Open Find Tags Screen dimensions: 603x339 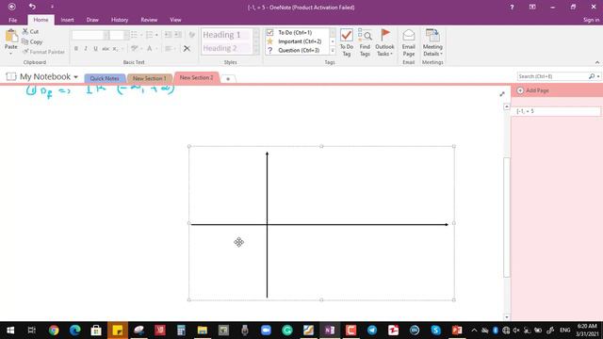tap(365, 42)
